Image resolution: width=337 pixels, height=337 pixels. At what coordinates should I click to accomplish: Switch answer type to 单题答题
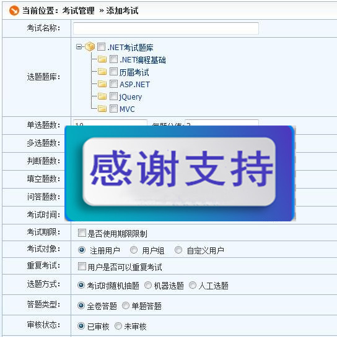126,305
